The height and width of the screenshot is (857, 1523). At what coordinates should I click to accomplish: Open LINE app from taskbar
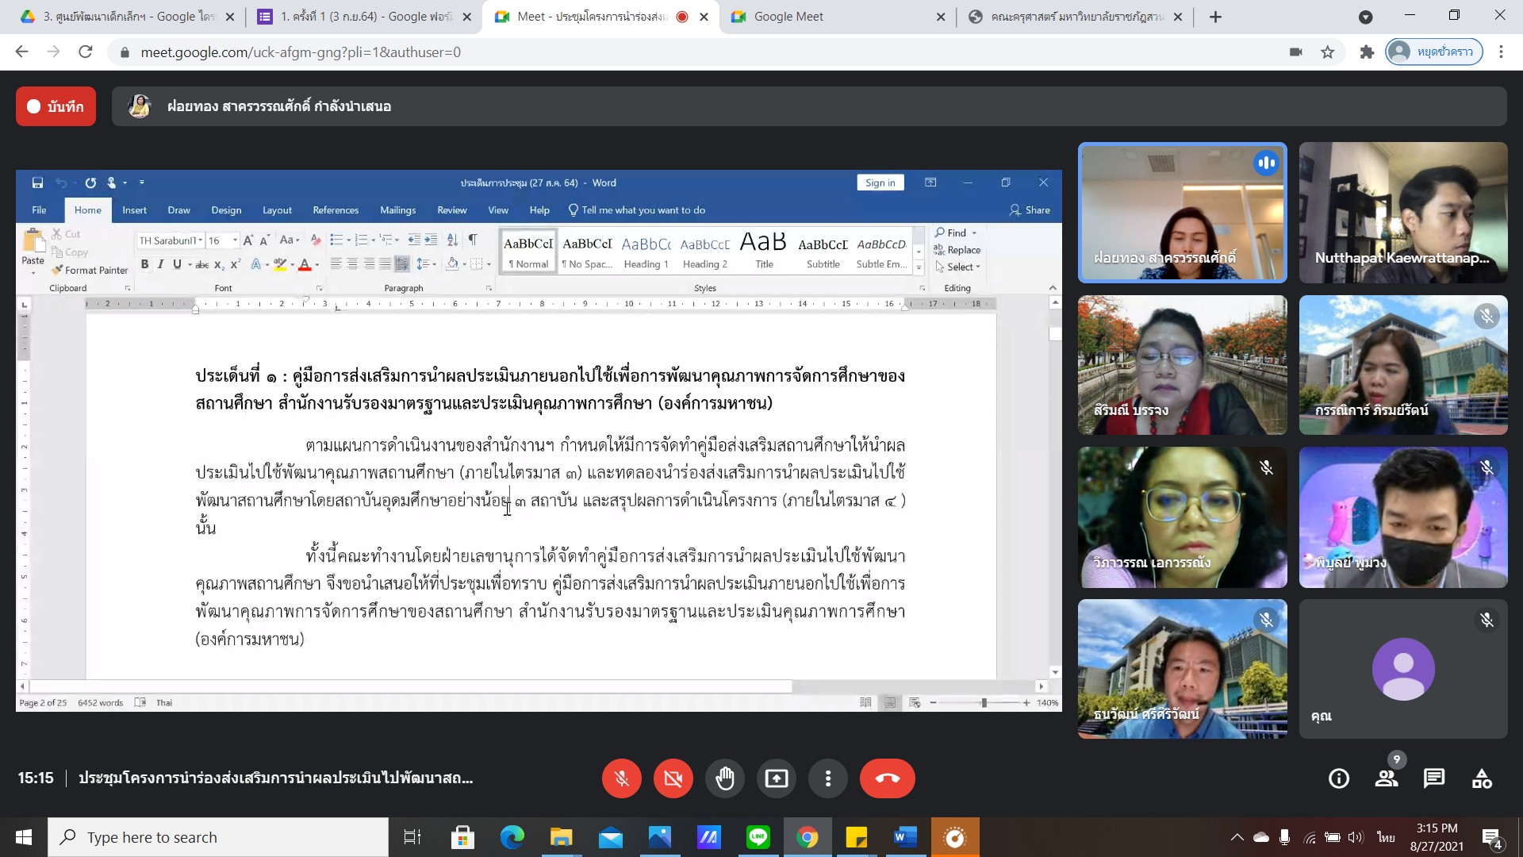758,837
